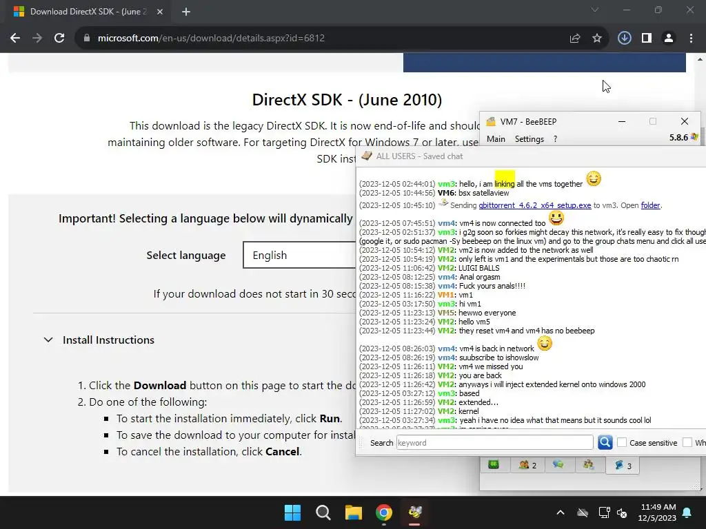This screenshot has height=529, width=706.
Task: Click the 5.8.6 version label in BeeBEEP
Action: [x=678, y=138]
